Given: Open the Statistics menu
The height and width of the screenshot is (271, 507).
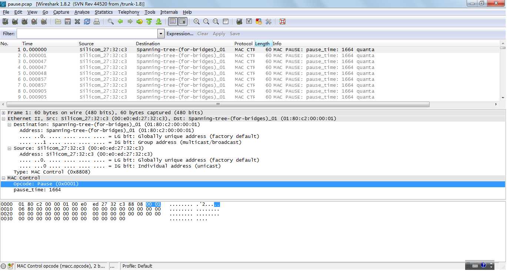Looking at the screenshot, I should point(103,12).
